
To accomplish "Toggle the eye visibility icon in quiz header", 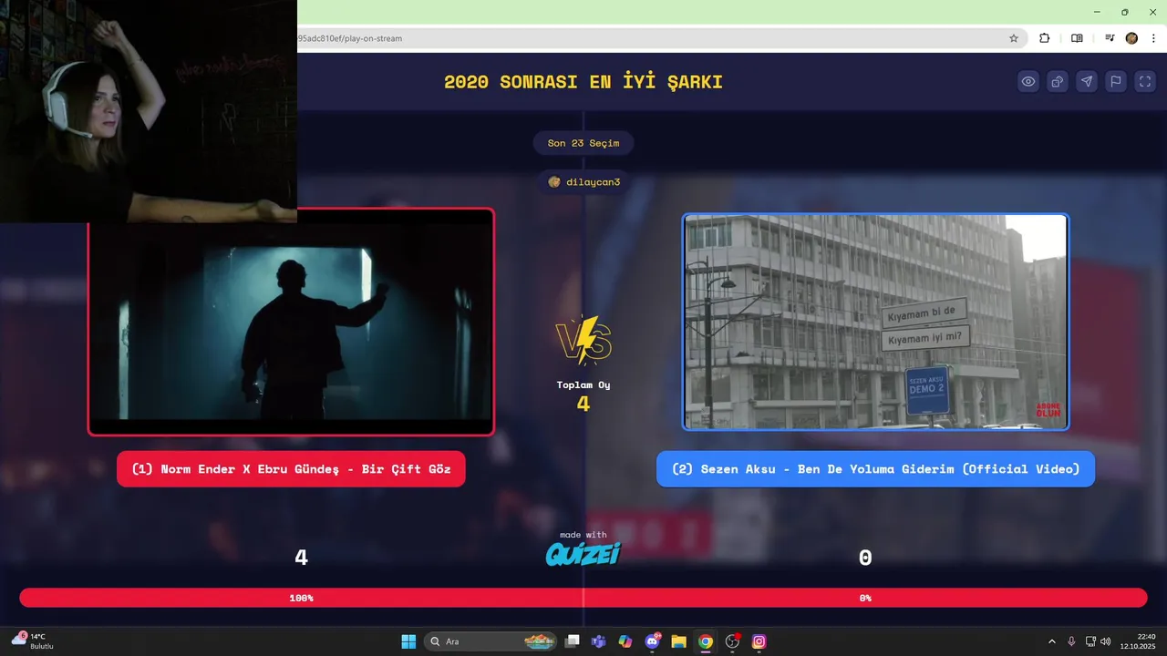I will click(1028, 81).
